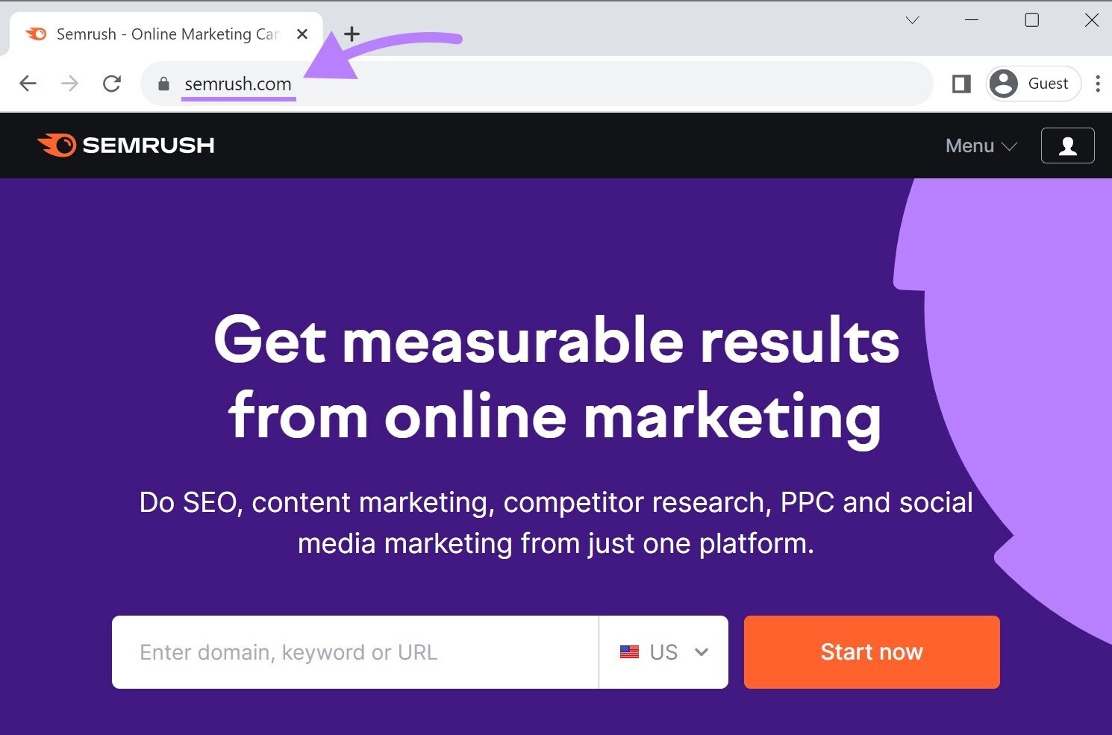Minimize the browser window

click(x=972, y=20)
